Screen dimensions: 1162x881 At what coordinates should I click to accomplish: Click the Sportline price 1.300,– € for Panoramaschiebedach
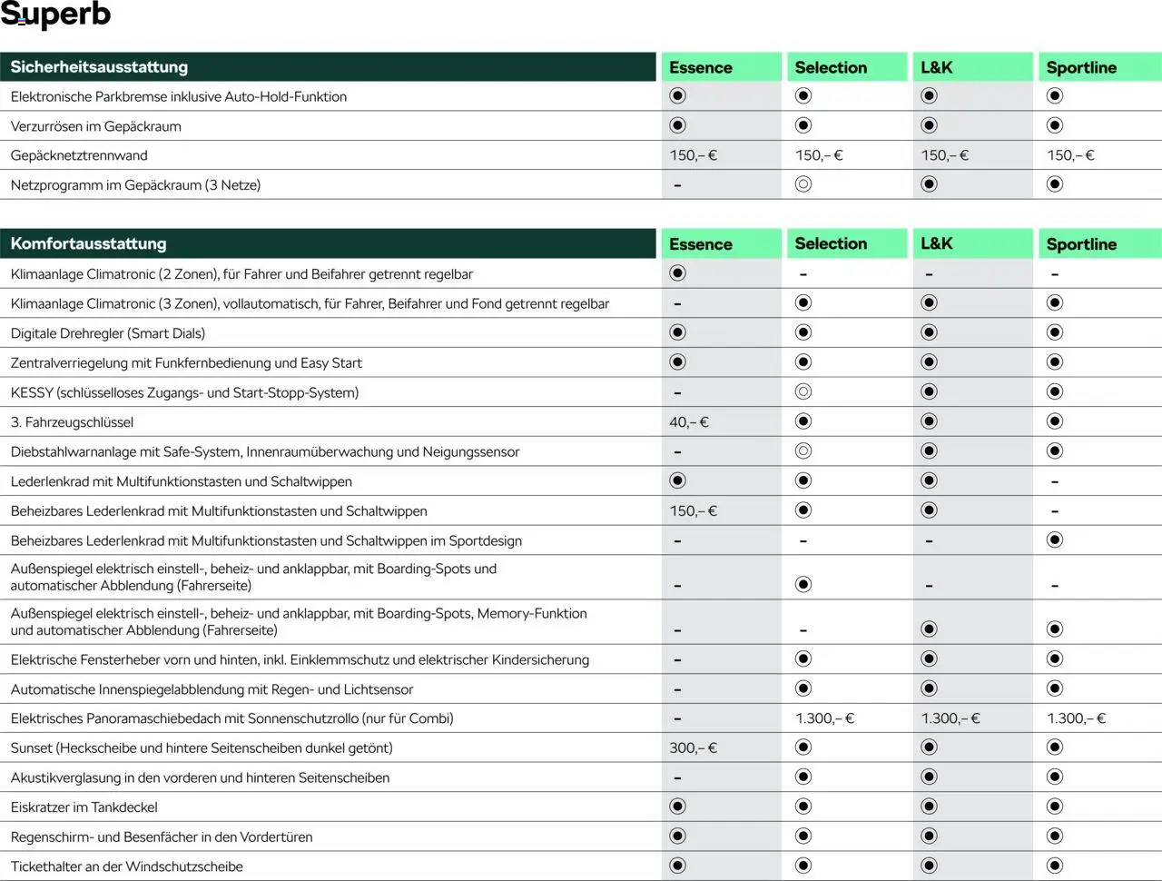pos(1076,718)
